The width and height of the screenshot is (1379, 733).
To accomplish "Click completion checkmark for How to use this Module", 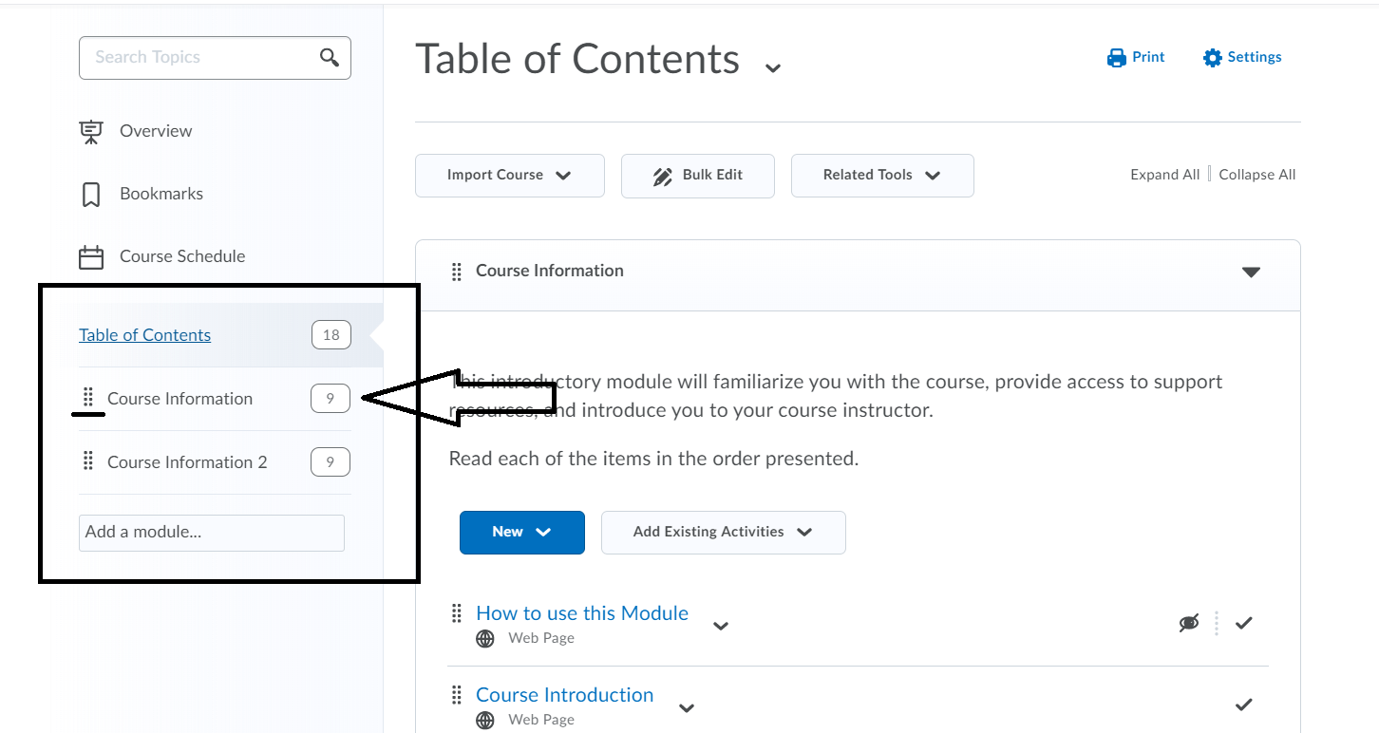I will (1244, 623).
